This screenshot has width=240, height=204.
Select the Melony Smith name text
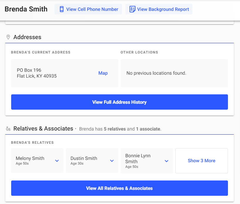pos(30,158)
